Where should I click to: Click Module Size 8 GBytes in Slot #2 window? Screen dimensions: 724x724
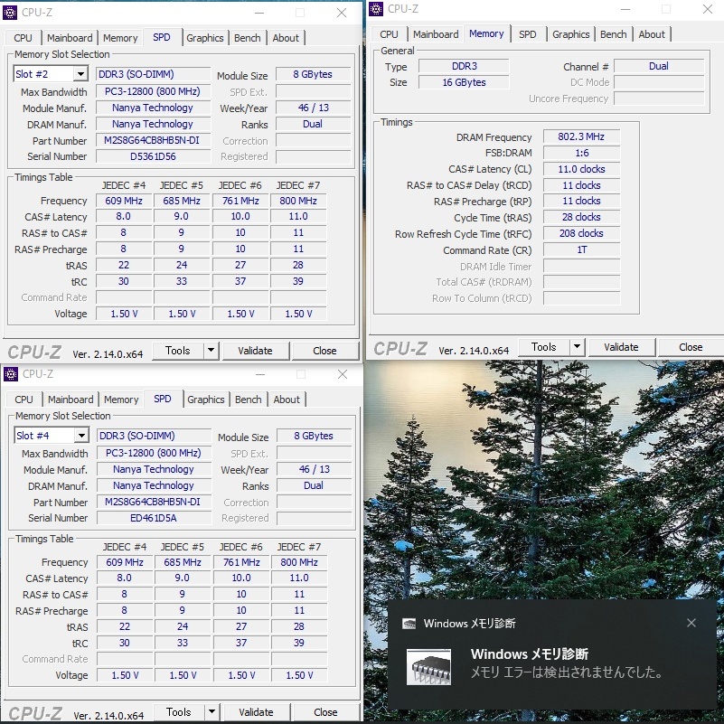pyautogui.click(x=313, y=74)
